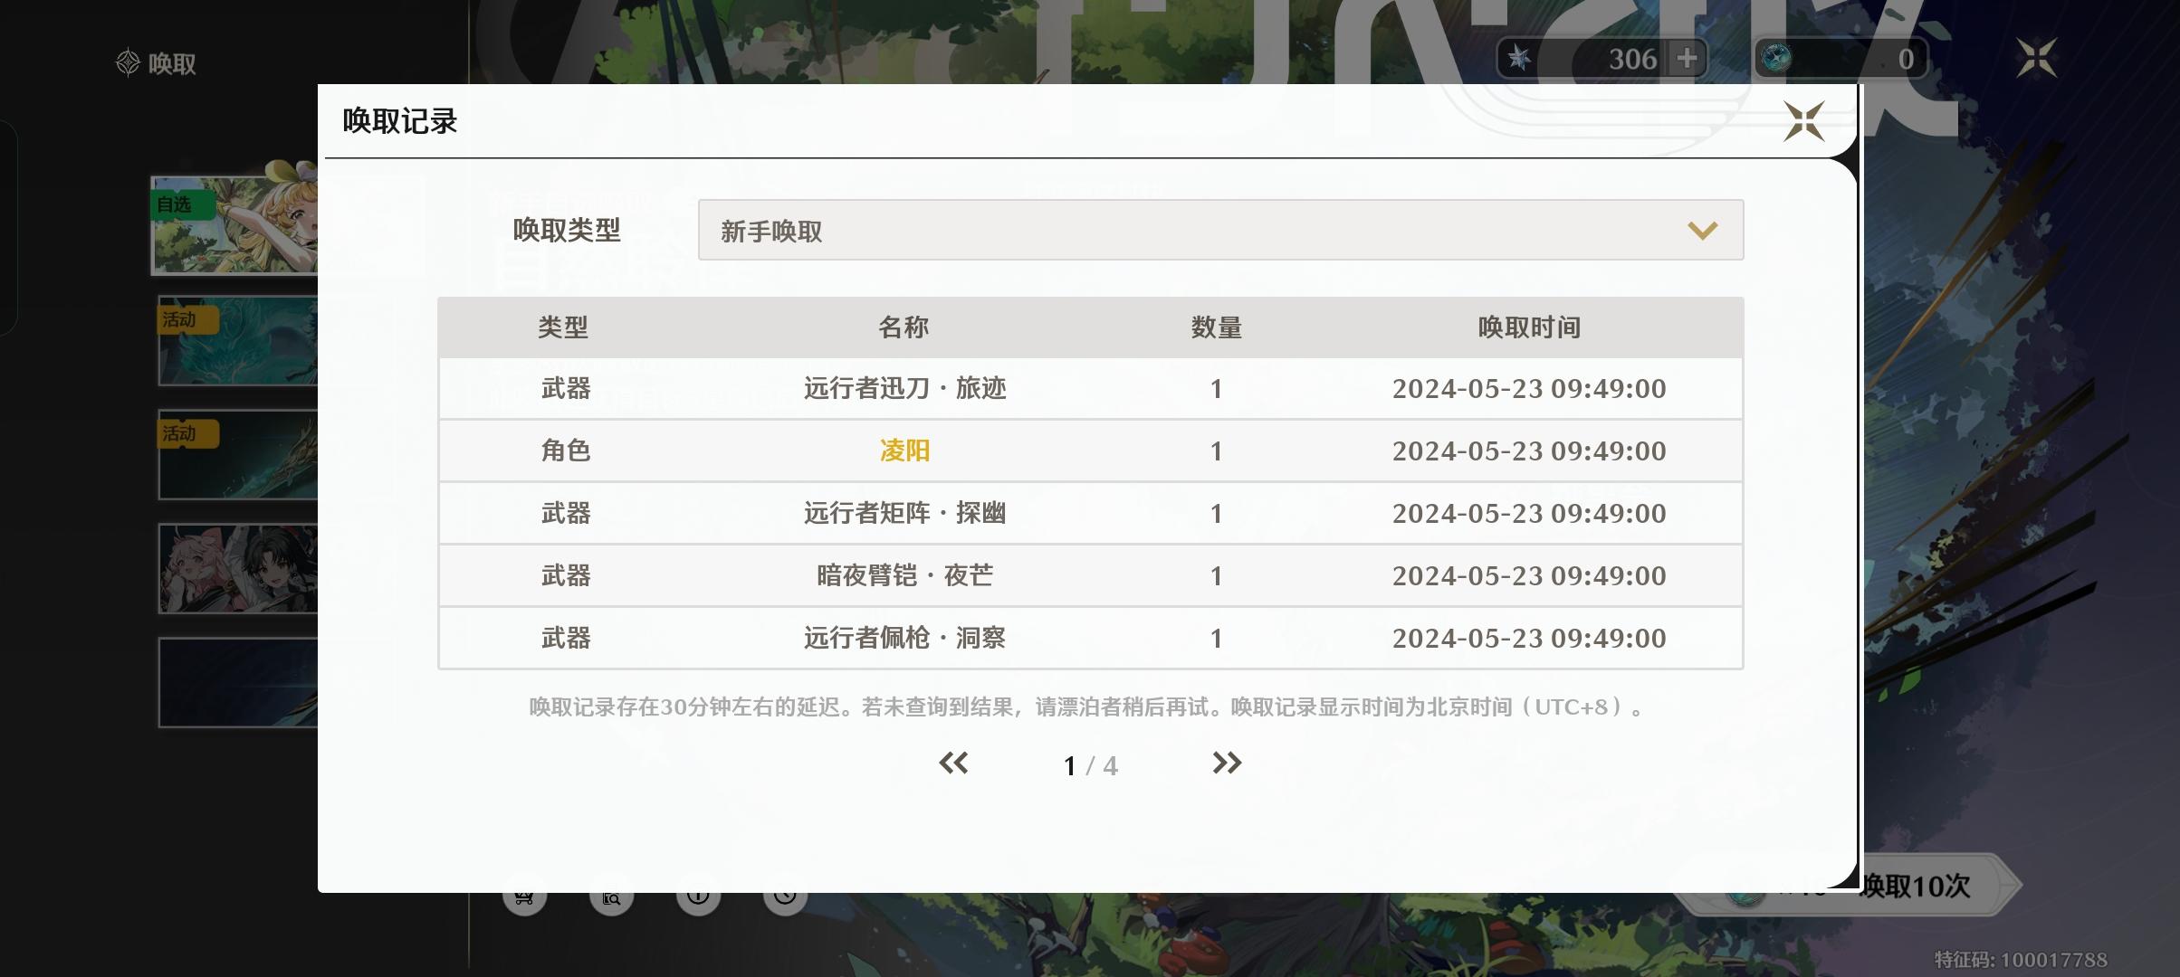Go to next records page
The image size is (2180, 977).
[1227, 764]
